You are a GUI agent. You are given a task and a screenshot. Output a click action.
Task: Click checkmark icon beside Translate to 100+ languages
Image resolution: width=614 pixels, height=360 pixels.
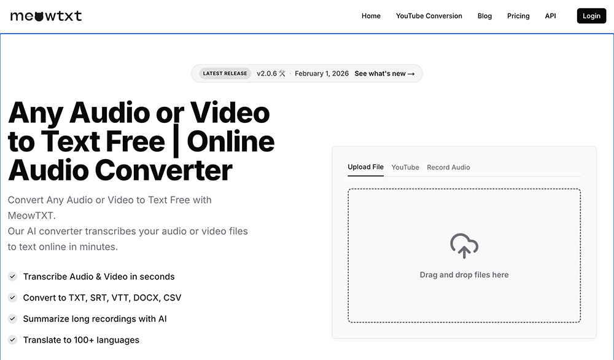[12, 340]
